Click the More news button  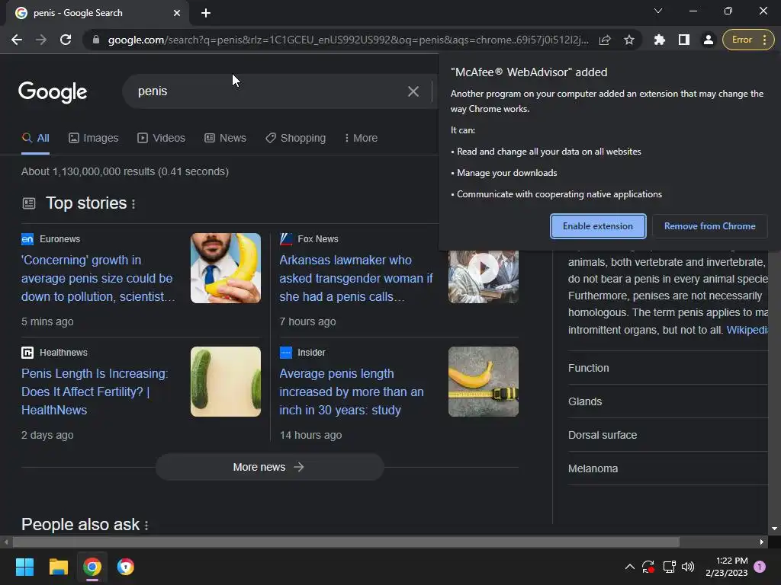coord(269,467)
